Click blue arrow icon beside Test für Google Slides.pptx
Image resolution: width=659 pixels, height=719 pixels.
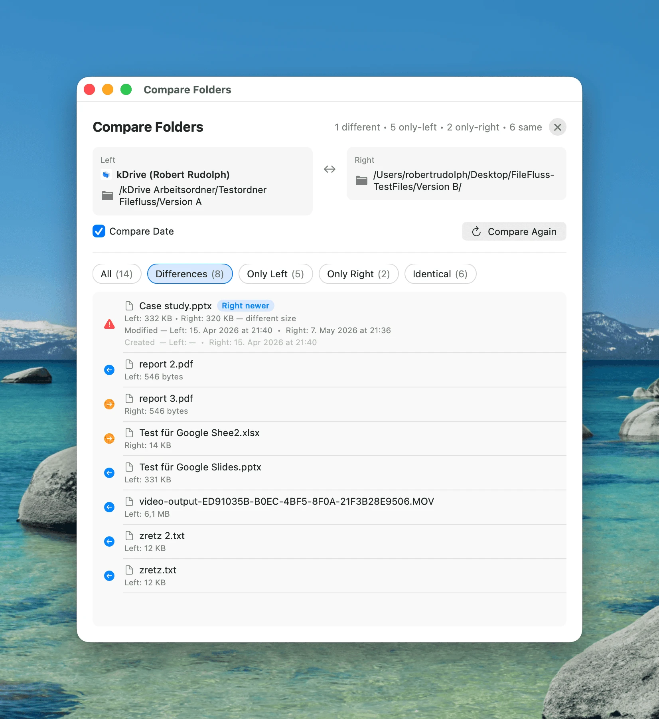coord(109,473)
